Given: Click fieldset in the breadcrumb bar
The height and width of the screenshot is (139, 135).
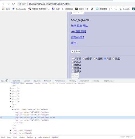Looking at the screenshot, I should (x=30, y=137).
